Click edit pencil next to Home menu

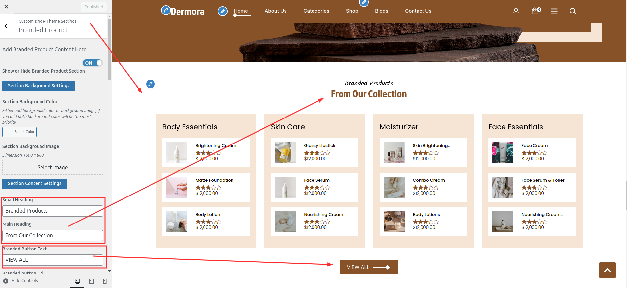[223, 11]
